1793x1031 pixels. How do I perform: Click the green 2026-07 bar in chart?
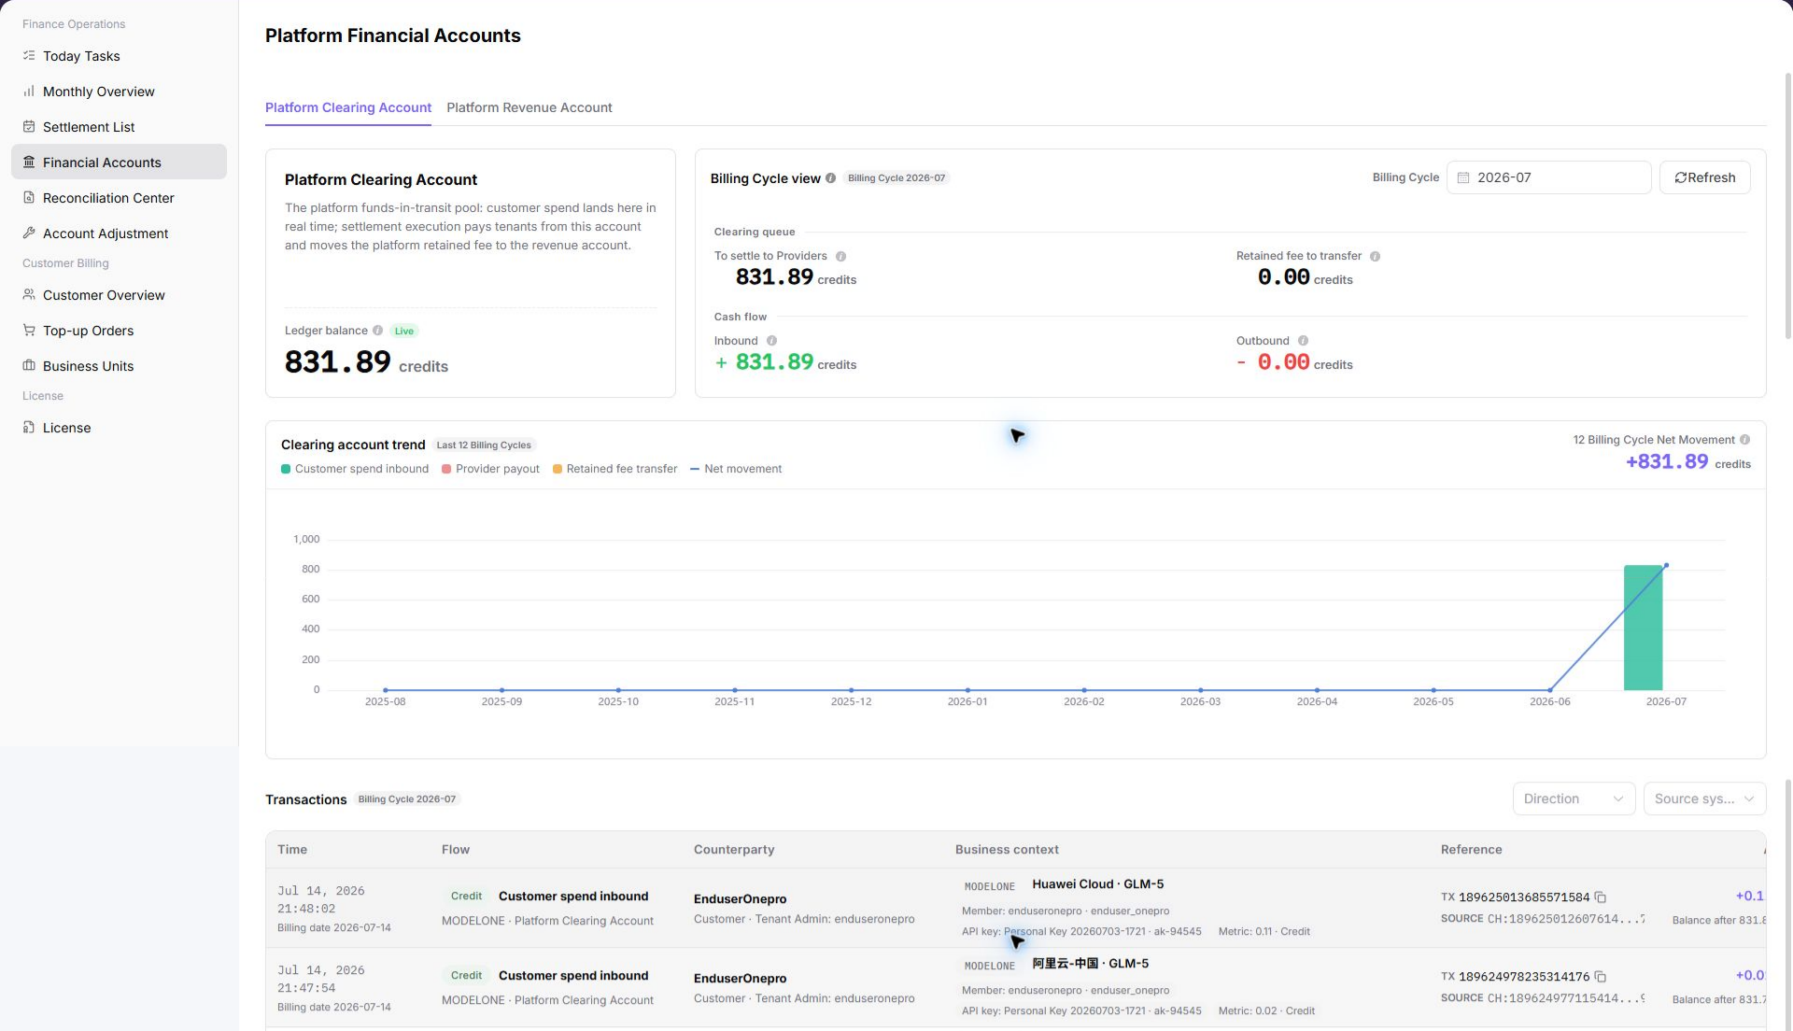pyautogui.click(x=1643, y=628)
